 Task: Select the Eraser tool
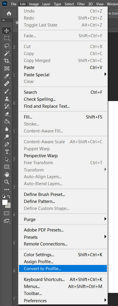[x=7, y=114]
